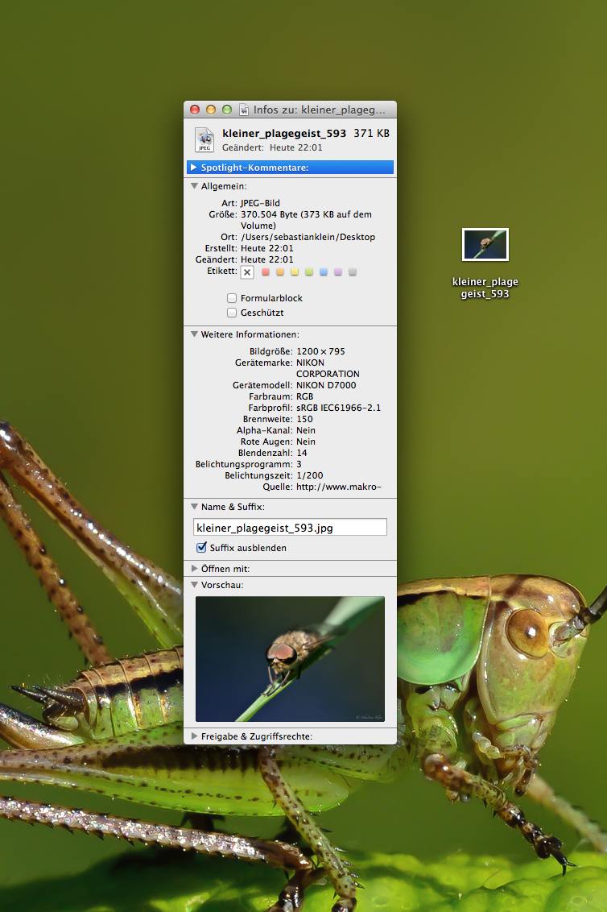
Task: Click the Größe value 370.504 Byte
Action: pos(269,214)
